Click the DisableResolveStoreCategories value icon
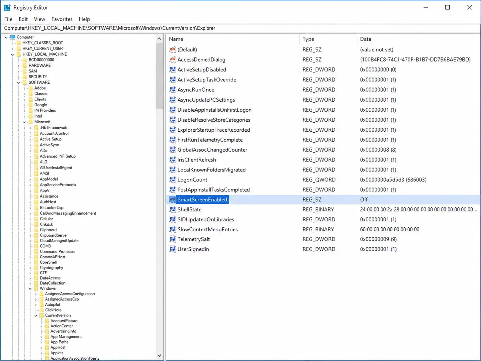Image resolution: width=481 pixels, height=361 pixels. click(172, 120)
